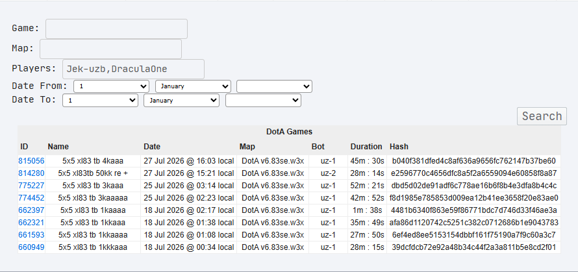
Task: Open game ID 775227
Action: click(31, 186)
